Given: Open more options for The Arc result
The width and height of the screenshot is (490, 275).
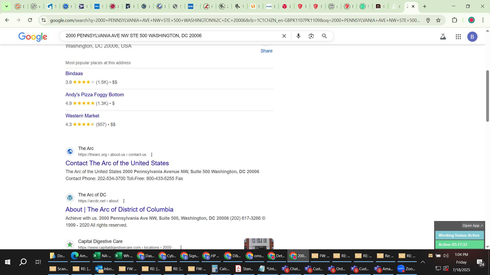Looking at the screenshot, I should (152, 155).
